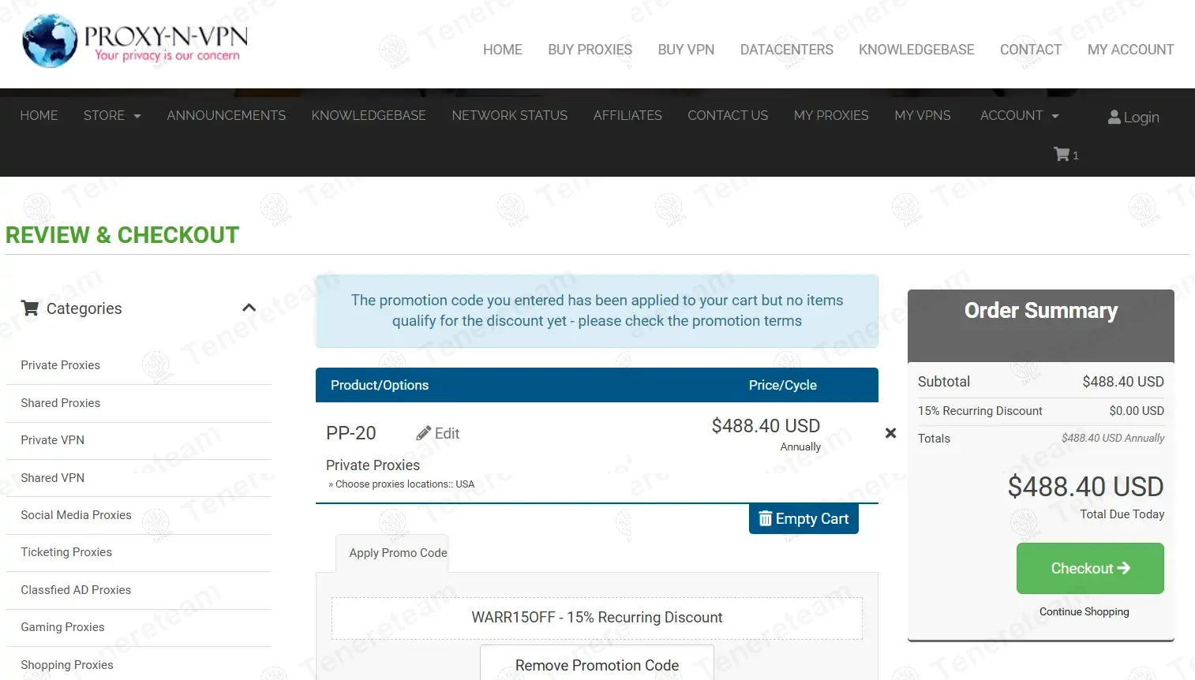
Task: Open the ACCOUNT dropdown menu
Action: click(x=1019, y=115)
